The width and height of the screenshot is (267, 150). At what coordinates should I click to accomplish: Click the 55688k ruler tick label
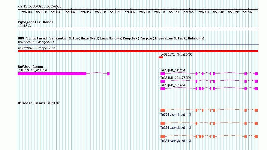click(130, 12)
